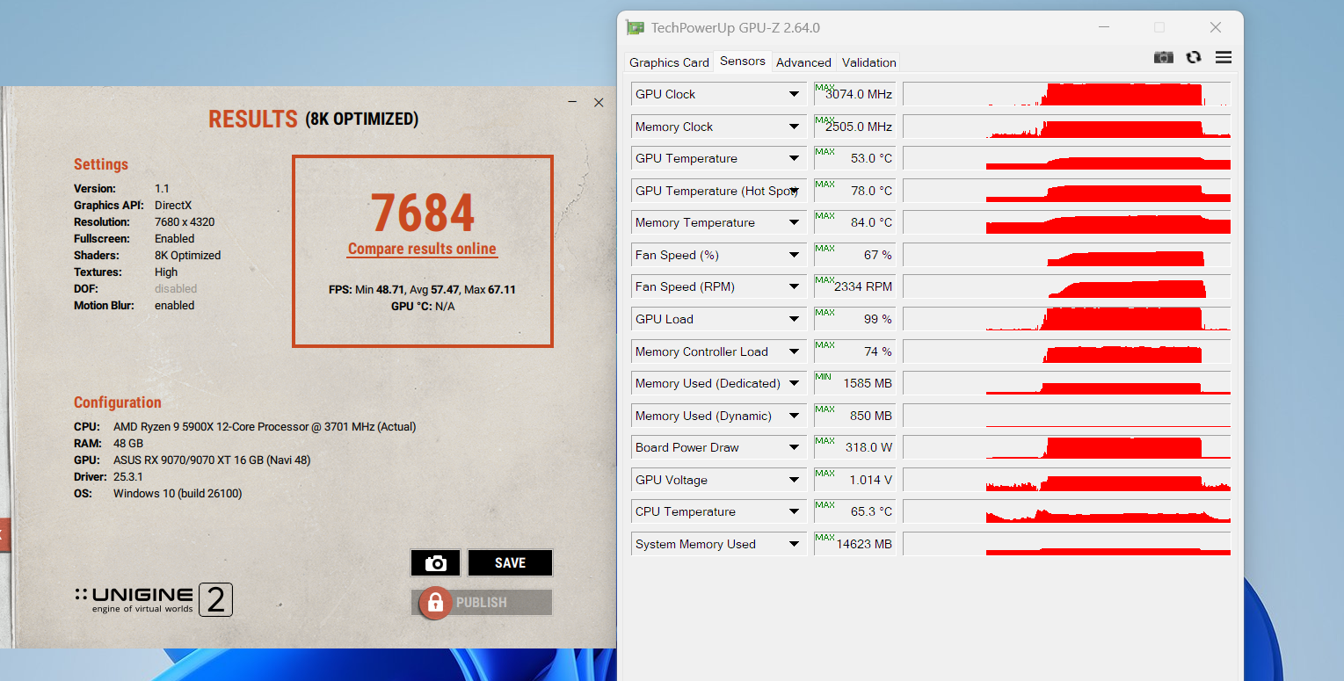
Task: Click the 2334 RPM fan value
Action: [854, 286]
